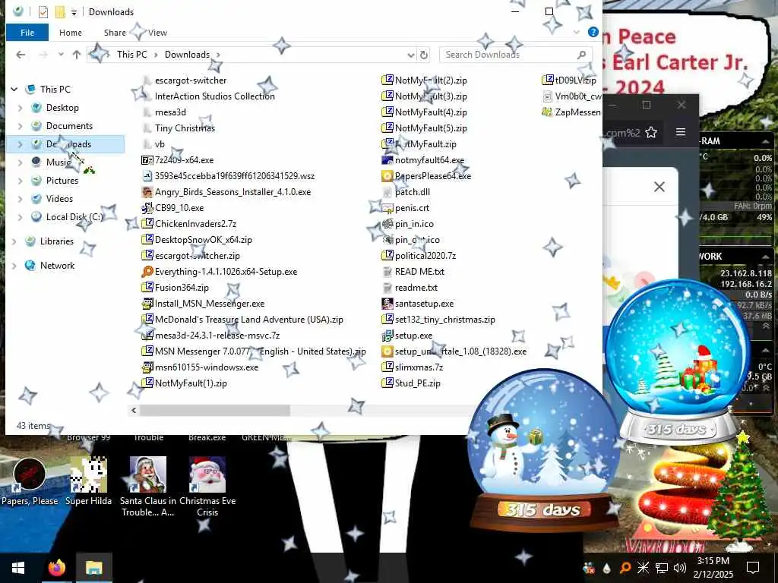Viewport: 778px width, 583px height.
Task: Go back with the back arrow
Action: coord(21,55)
